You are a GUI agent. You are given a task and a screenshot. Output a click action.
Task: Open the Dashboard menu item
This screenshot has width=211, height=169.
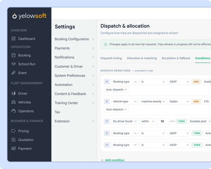pos(27,39)
